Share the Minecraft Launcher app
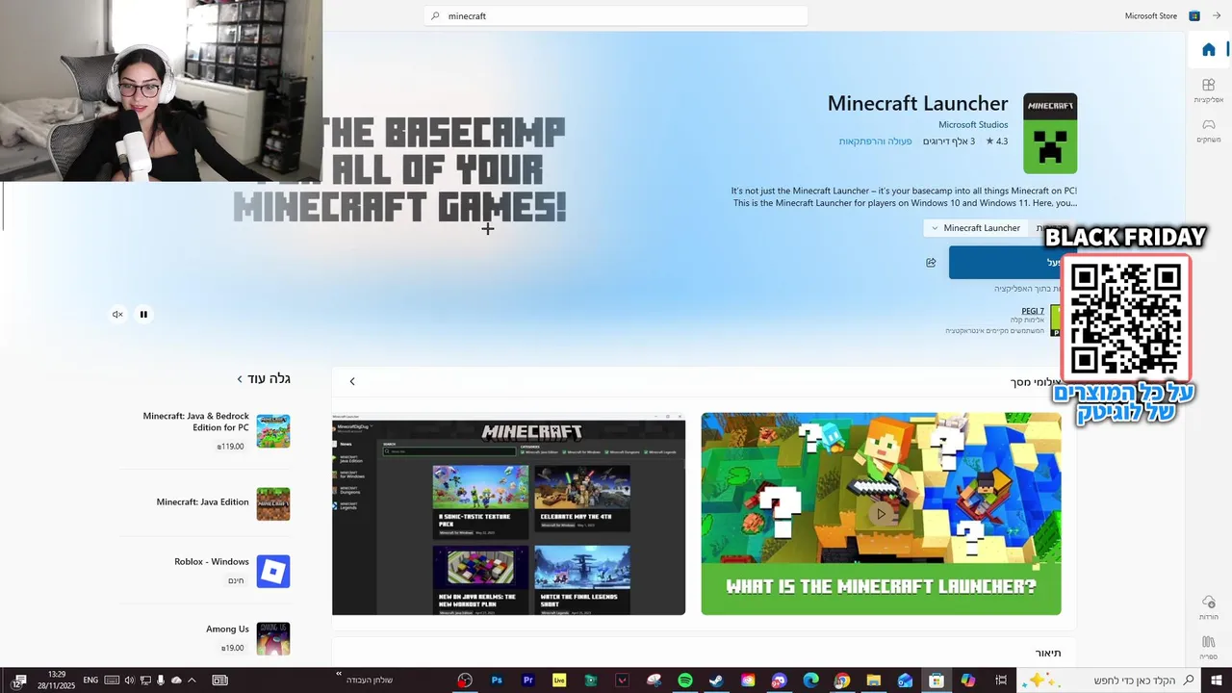This screenshot has width=1232, height=693. [x=931, y=263]
